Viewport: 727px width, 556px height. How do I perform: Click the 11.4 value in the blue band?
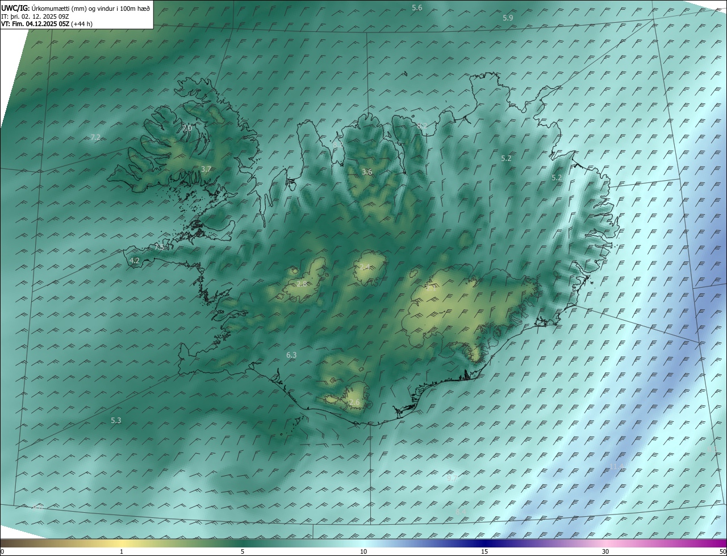point(617,467)
